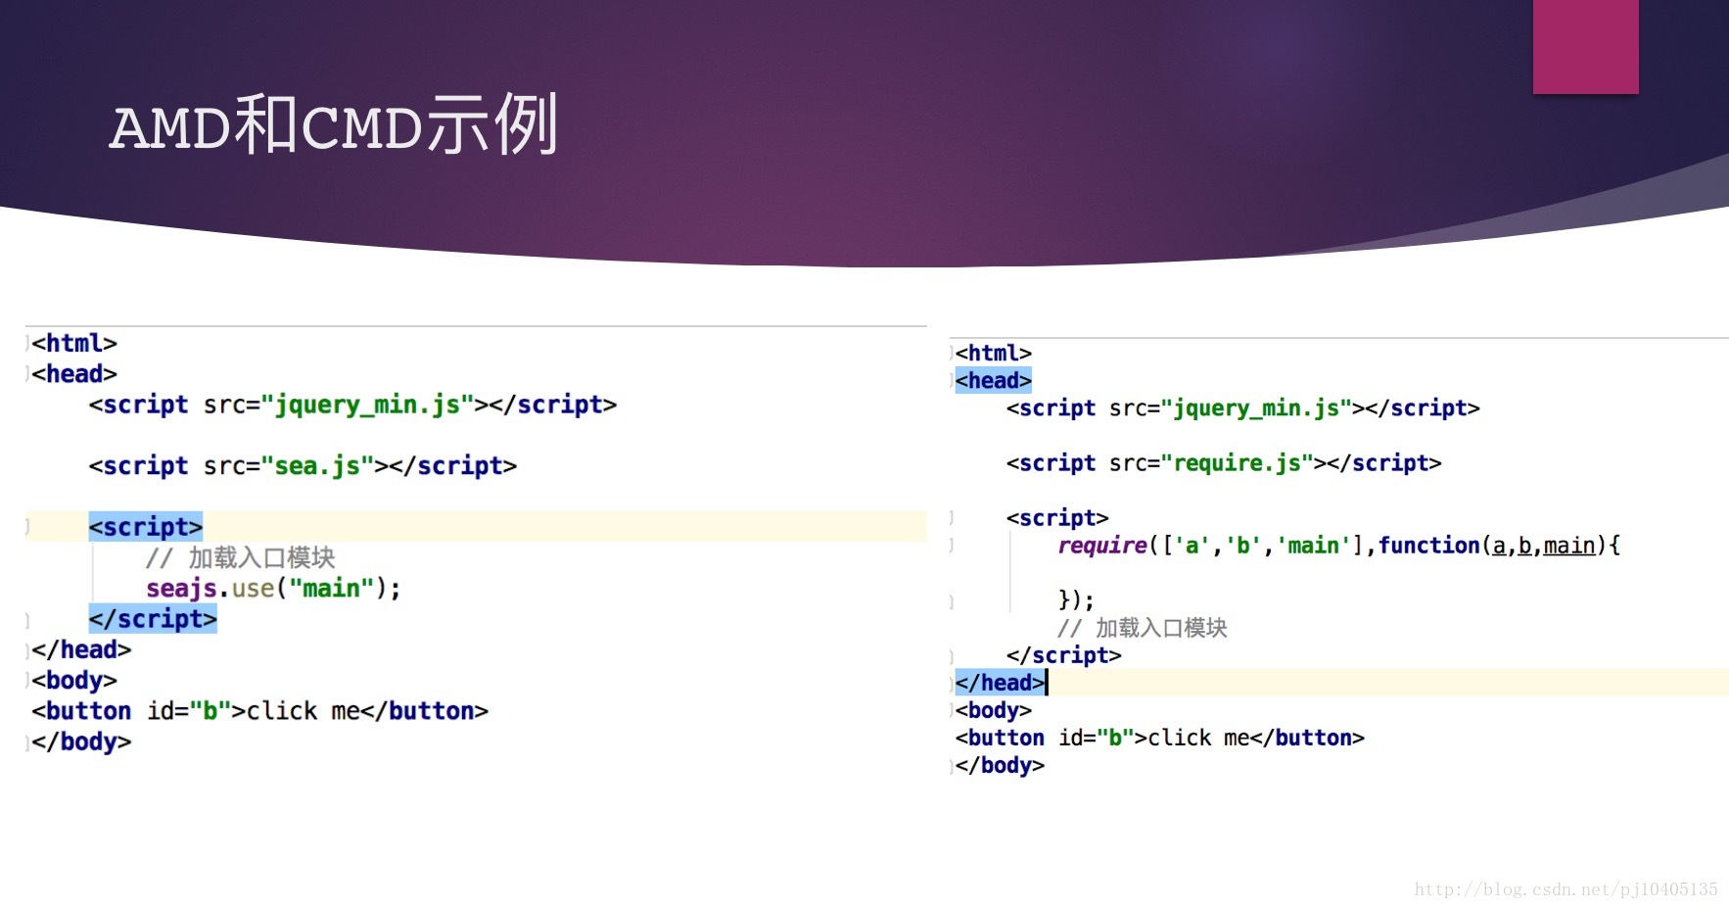Click the function(a,b,main){ text

click(x=1499, y=546)
